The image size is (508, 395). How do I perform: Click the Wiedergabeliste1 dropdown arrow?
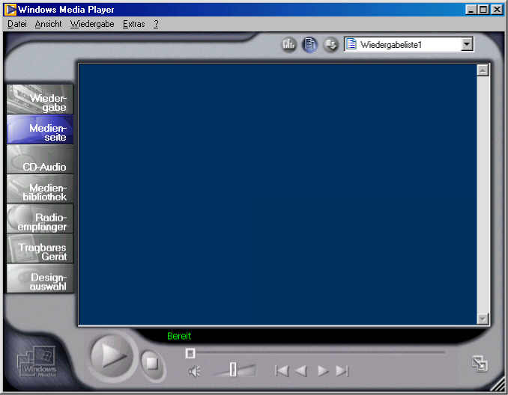click(467, 44)
